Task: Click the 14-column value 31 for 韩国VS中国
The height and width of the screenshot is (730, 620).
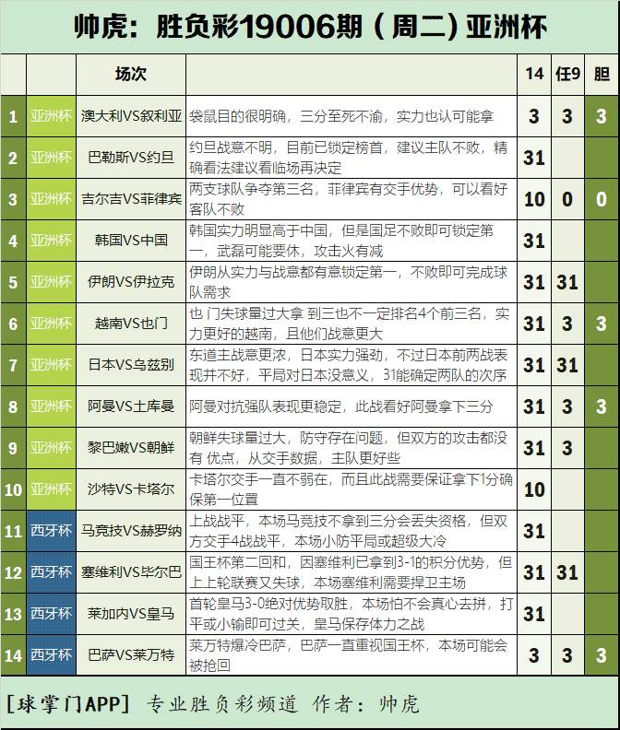Action: tap(534, 241)
